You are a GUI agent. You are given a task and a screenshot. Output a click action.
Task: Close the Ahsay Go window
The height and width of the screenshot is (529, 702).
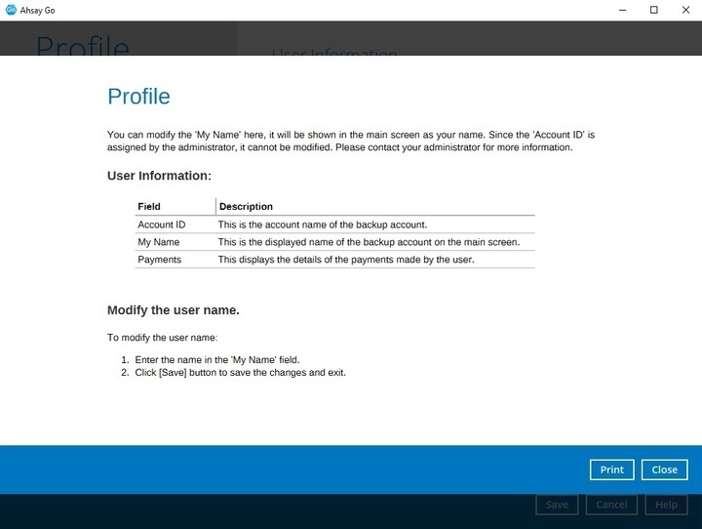click(685, 10)
